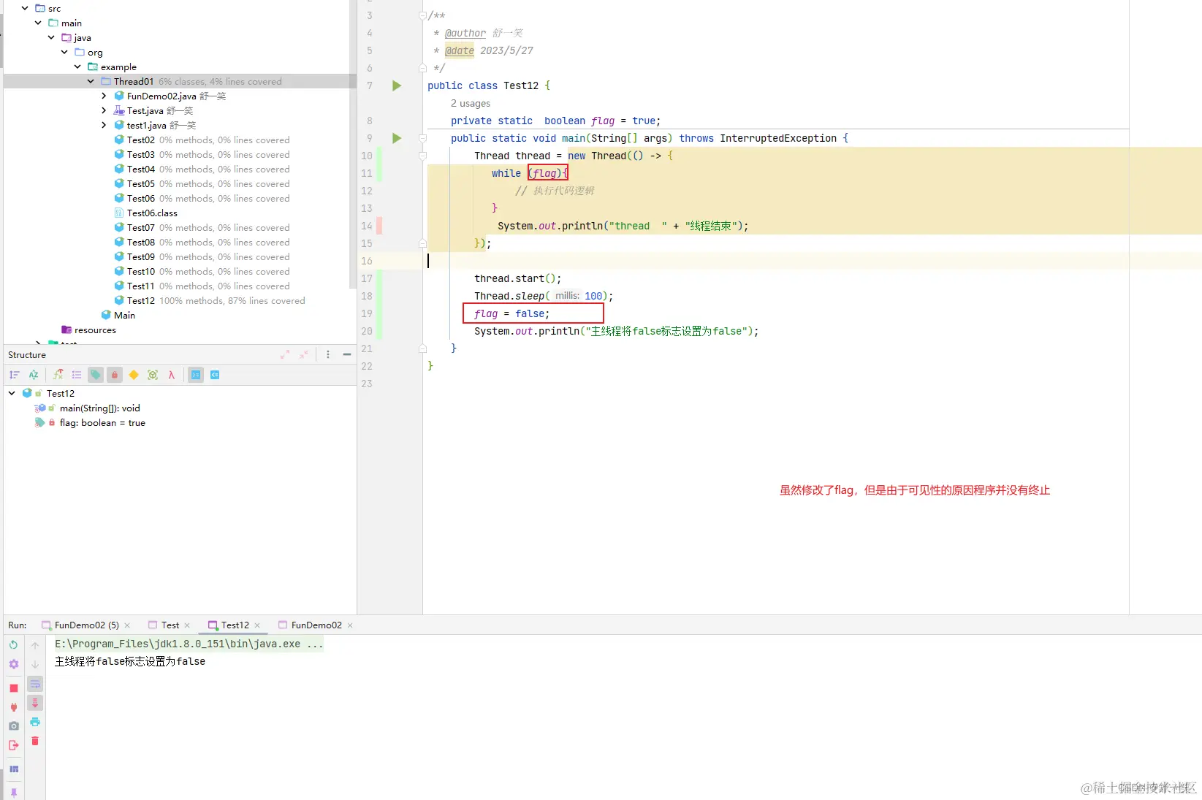1202x800 pixels.
Task: Select Test09 in the project tree
Action: click(x=141, y=256)
